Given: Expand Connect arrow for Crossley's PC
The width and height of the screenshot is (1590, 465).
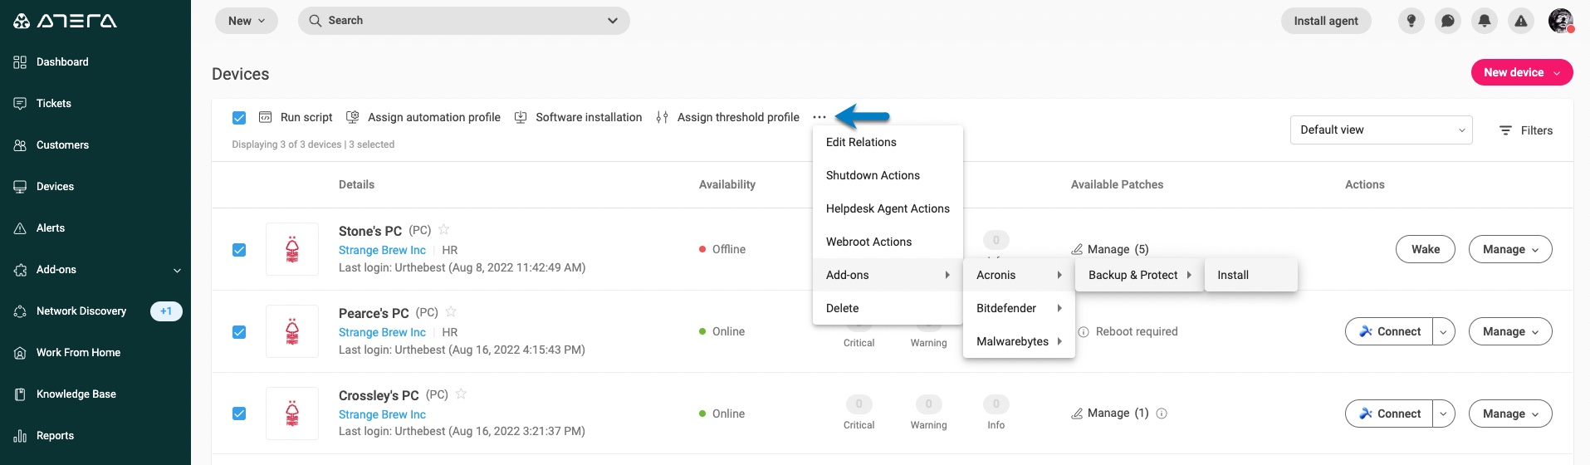Looking at the screenshot, I should pos(1444,414).
